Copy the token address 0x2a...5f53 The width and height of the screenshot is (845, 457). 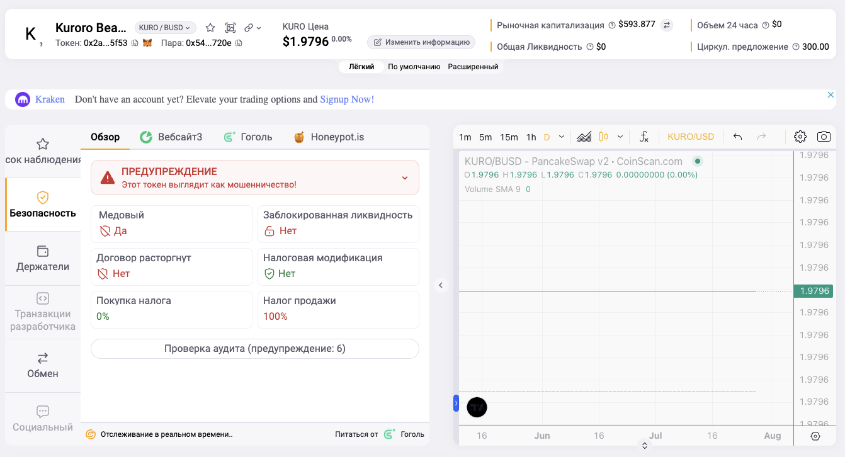pyautogui.click(x=135, y=43)
